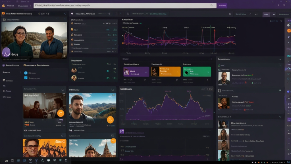The image size is (291, 164).
Task: Collapse the right panel with its header chevron
Action: pyautogui.click(x=280, y=59)
